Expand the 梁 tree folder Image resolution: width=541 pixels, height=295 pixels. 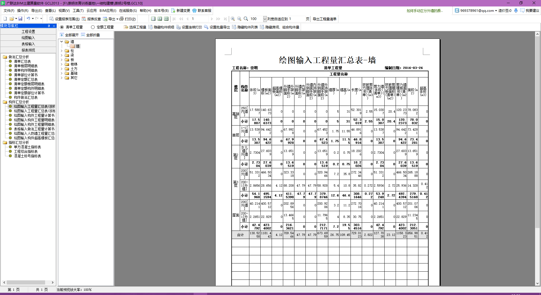click(x=62, y=55)
